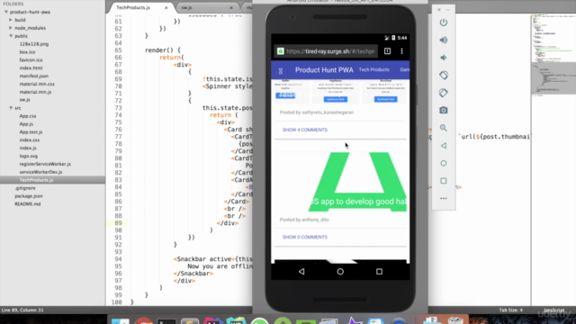Close the TechProducts.js editor tab
This screenshot has width=576, height=324.
pos(166,8)
